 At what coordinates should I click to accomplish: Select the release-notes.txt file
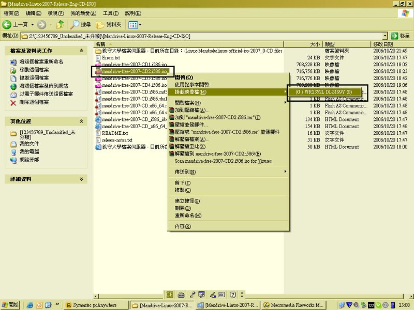tap(117, 140)
